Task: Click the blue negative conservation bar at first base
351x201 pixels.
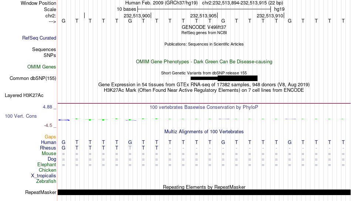Action: point(64,120)
